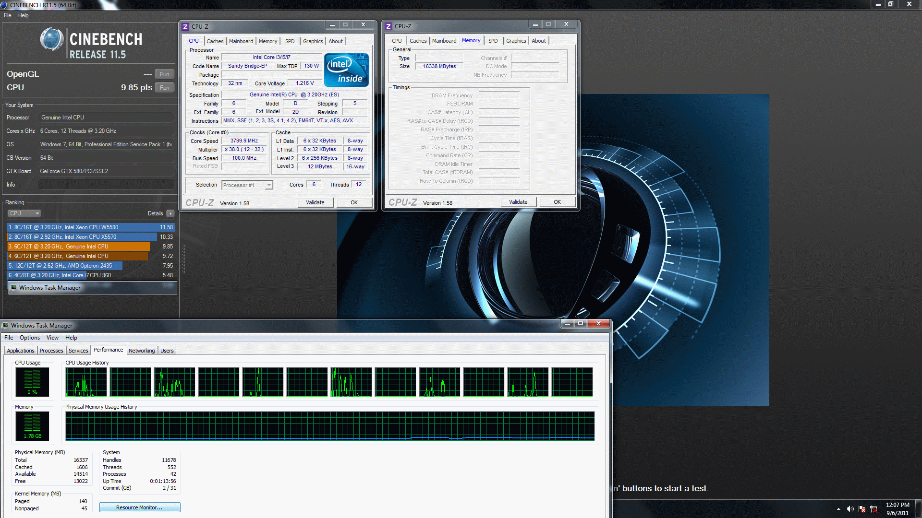
Task: Select ranking entry Core i7 CPU 960
Action: coord(91,275)
